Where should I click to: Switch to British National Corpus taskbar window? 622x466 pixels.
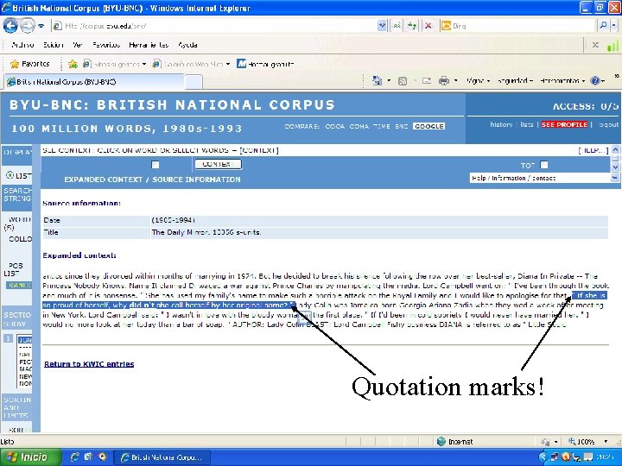point(162,457)
